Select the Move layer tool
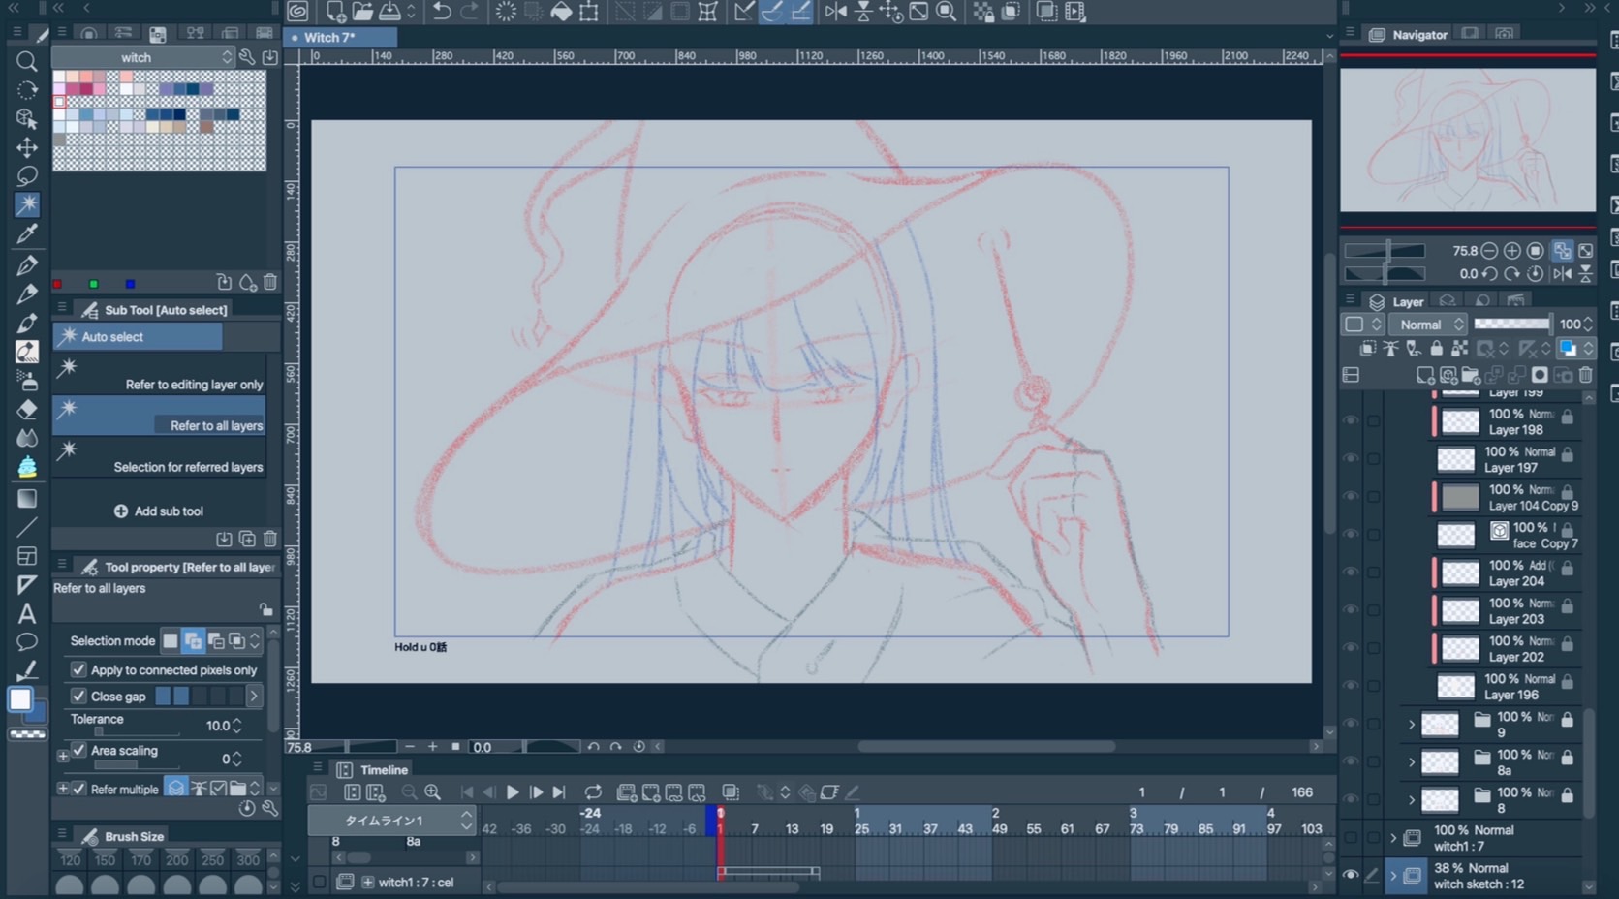Viewport: 1619px width, 899px height. [x=27, y=147]
